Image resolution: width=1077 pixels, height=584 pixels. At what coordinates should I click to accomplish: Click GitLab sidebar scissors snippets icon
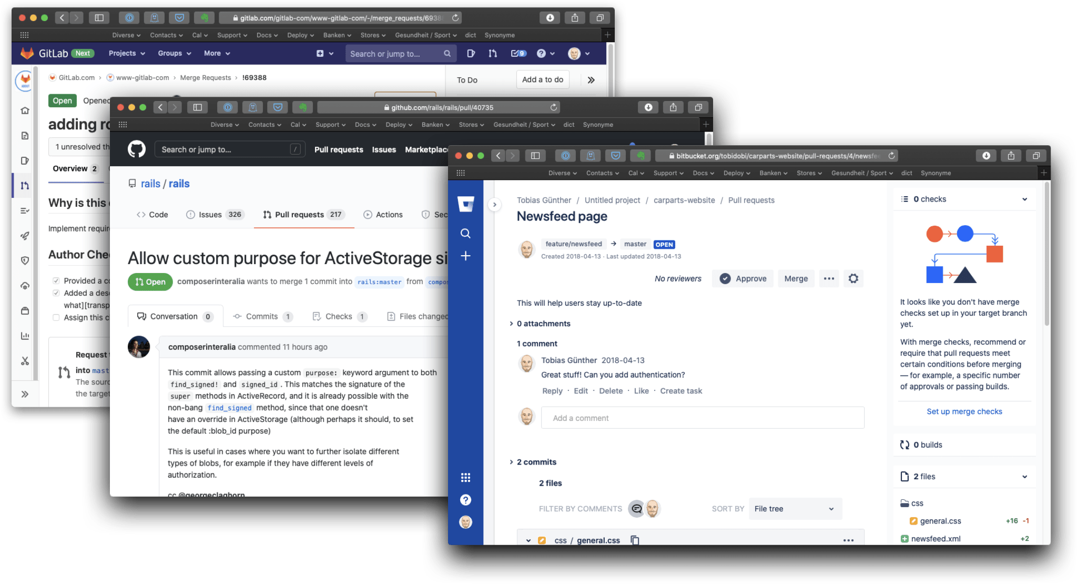point(25,361)
